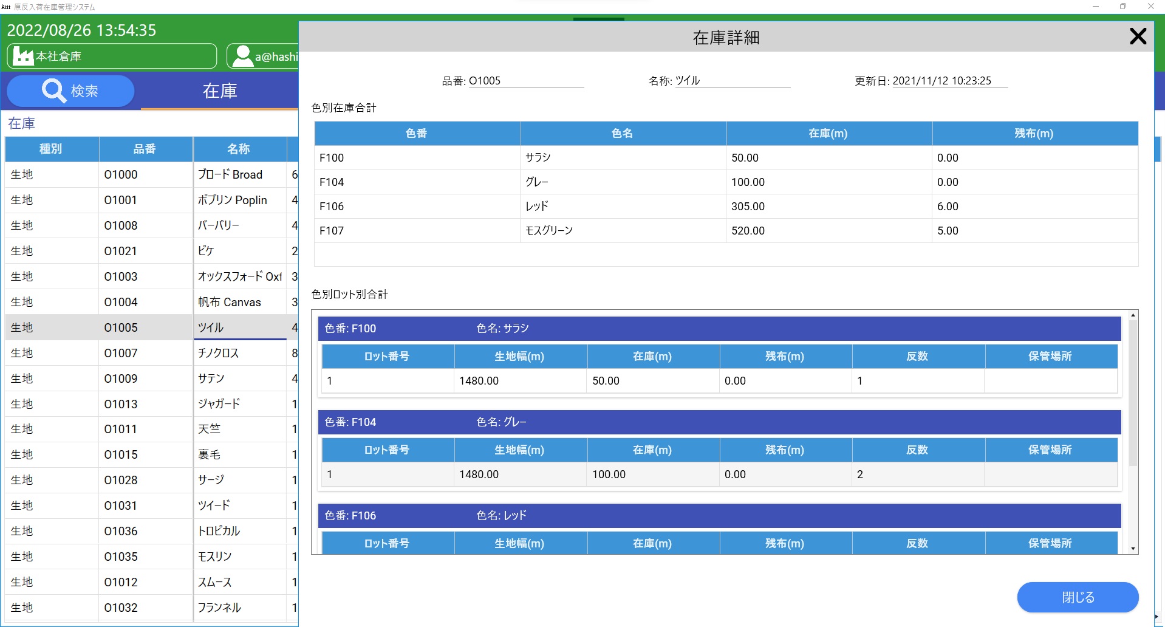This screenshot has width=1165, height=627.
Task: Click 生地幅(m) header under F104 group
Action: [x=521, y=450]
